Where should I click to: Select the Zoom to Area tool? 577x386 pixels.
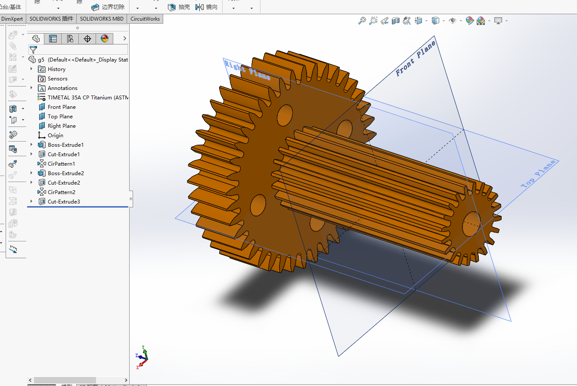point(373,21)
